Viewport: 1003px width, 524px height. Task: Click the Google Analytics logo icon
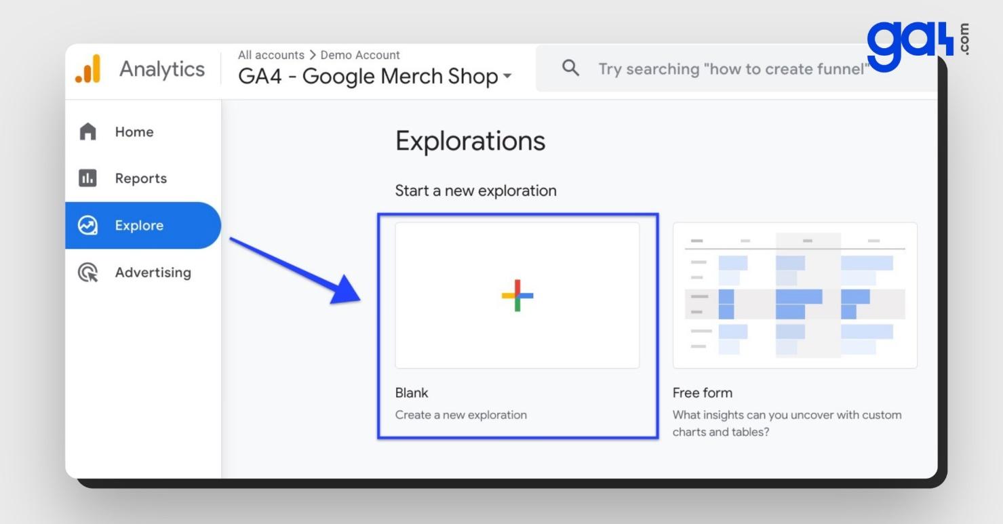coord(88,69)
